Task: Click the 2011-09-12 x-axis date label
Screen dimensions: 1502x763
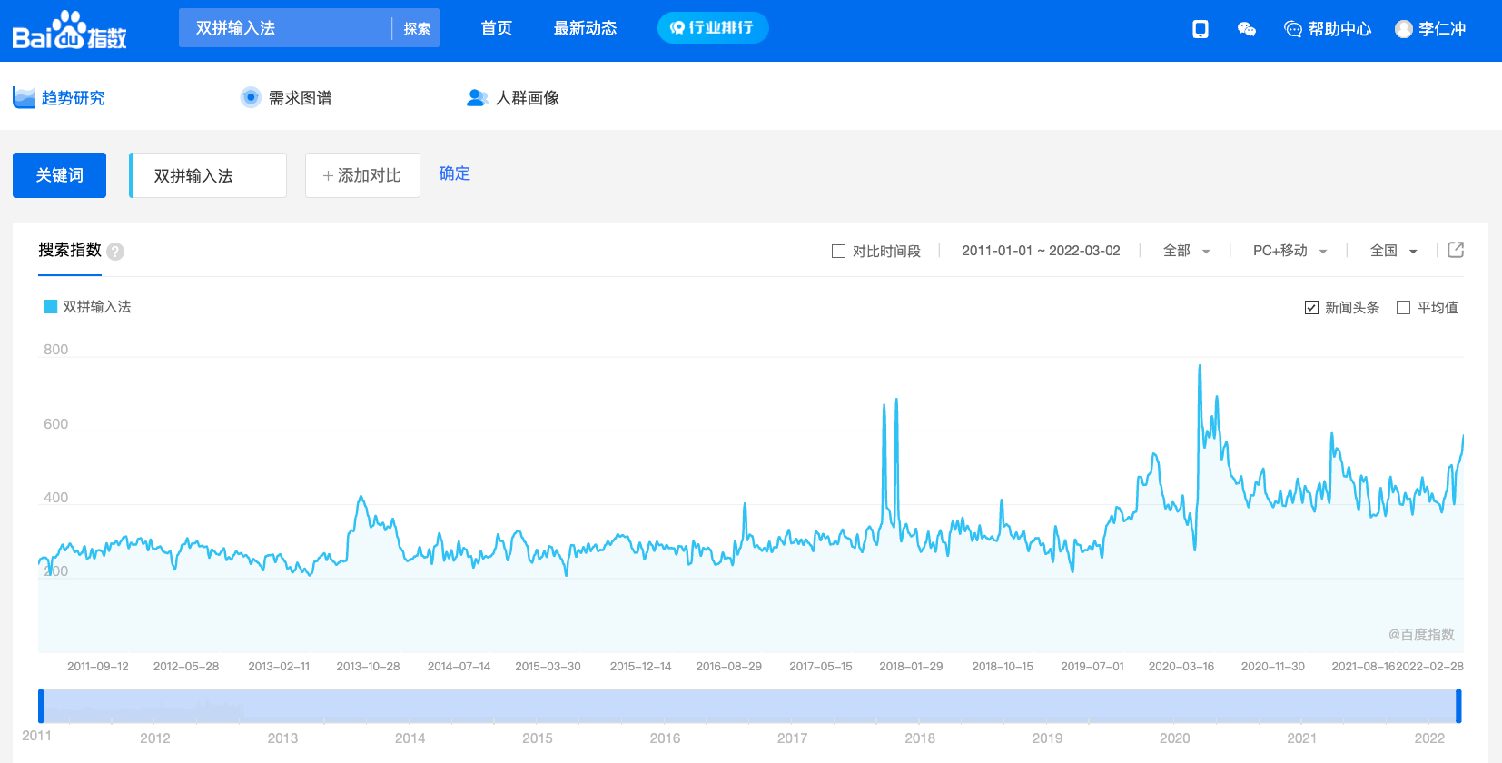Action: tap(98, 667)
